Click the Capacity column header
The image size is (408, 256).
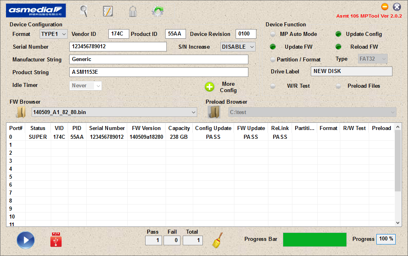click(x=179, y=128)
